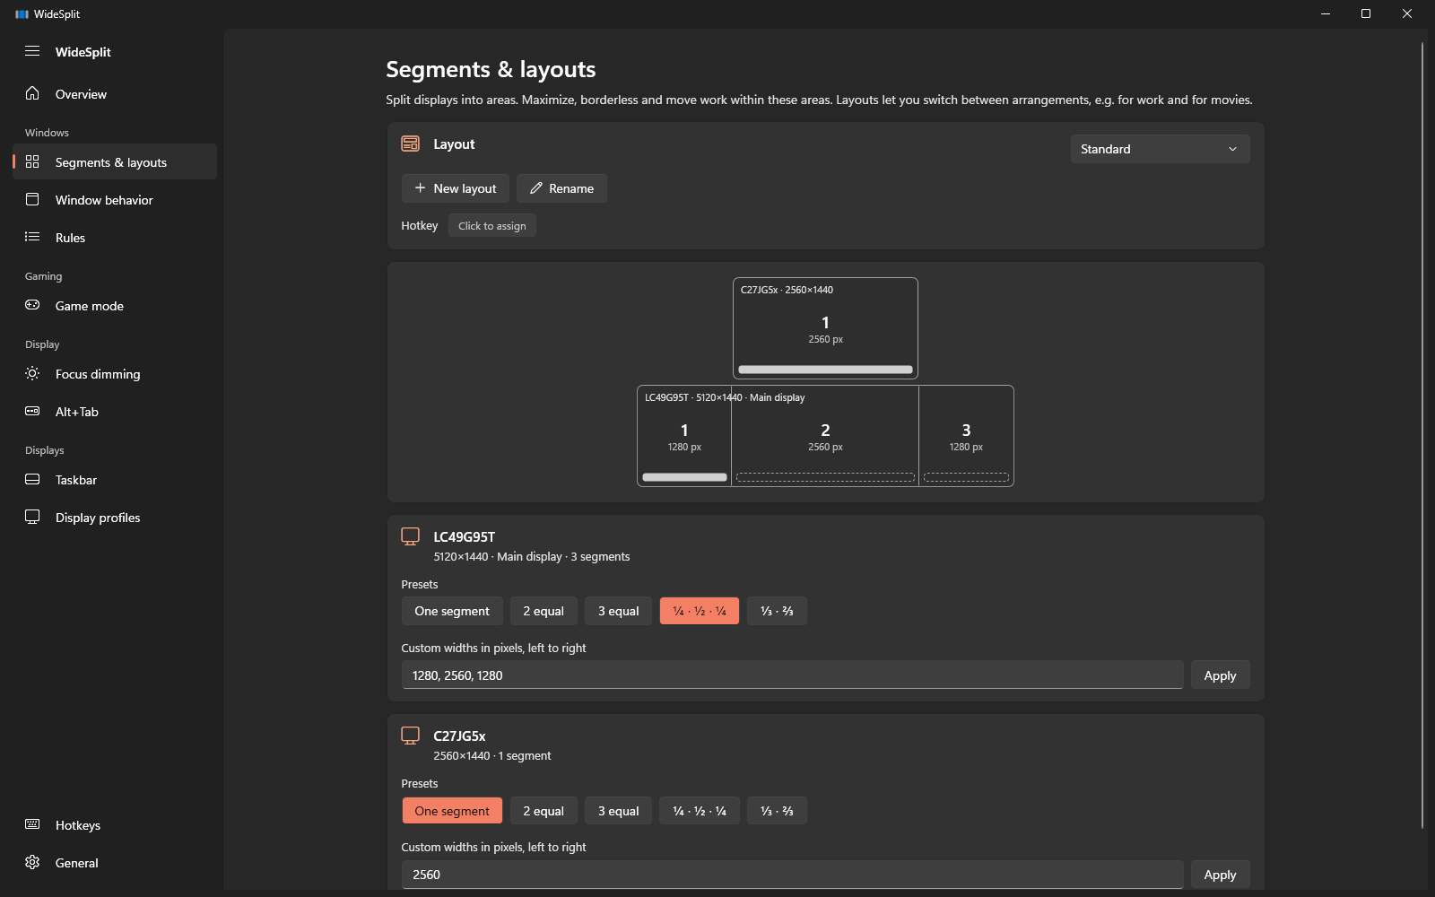Select 3 equal preset for LC49G95T
Image resolution: width=1435 pixels, height=897 pixels.
pos(619,611)
